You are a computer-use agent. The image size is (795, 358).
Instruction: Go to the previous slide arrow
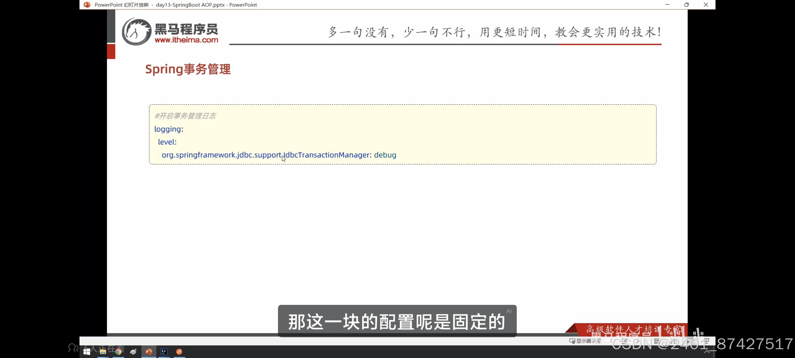[611, 341]
